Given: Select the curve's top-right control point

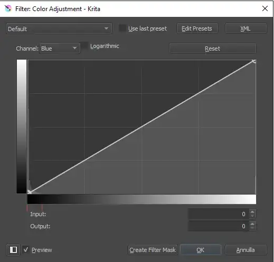Looking at the screenshot, I should [x=254, y=61].
